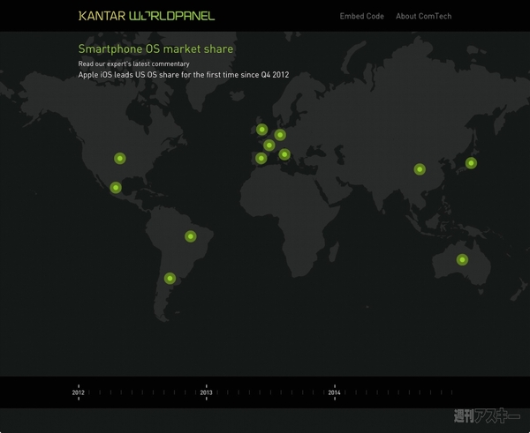The image size is (530, 433).
Task: Select the Germany map marker
Action: click(x=280, y=135)
